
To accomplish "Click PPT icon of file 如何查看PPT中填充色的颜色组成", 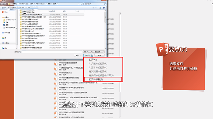I will 56,89.
